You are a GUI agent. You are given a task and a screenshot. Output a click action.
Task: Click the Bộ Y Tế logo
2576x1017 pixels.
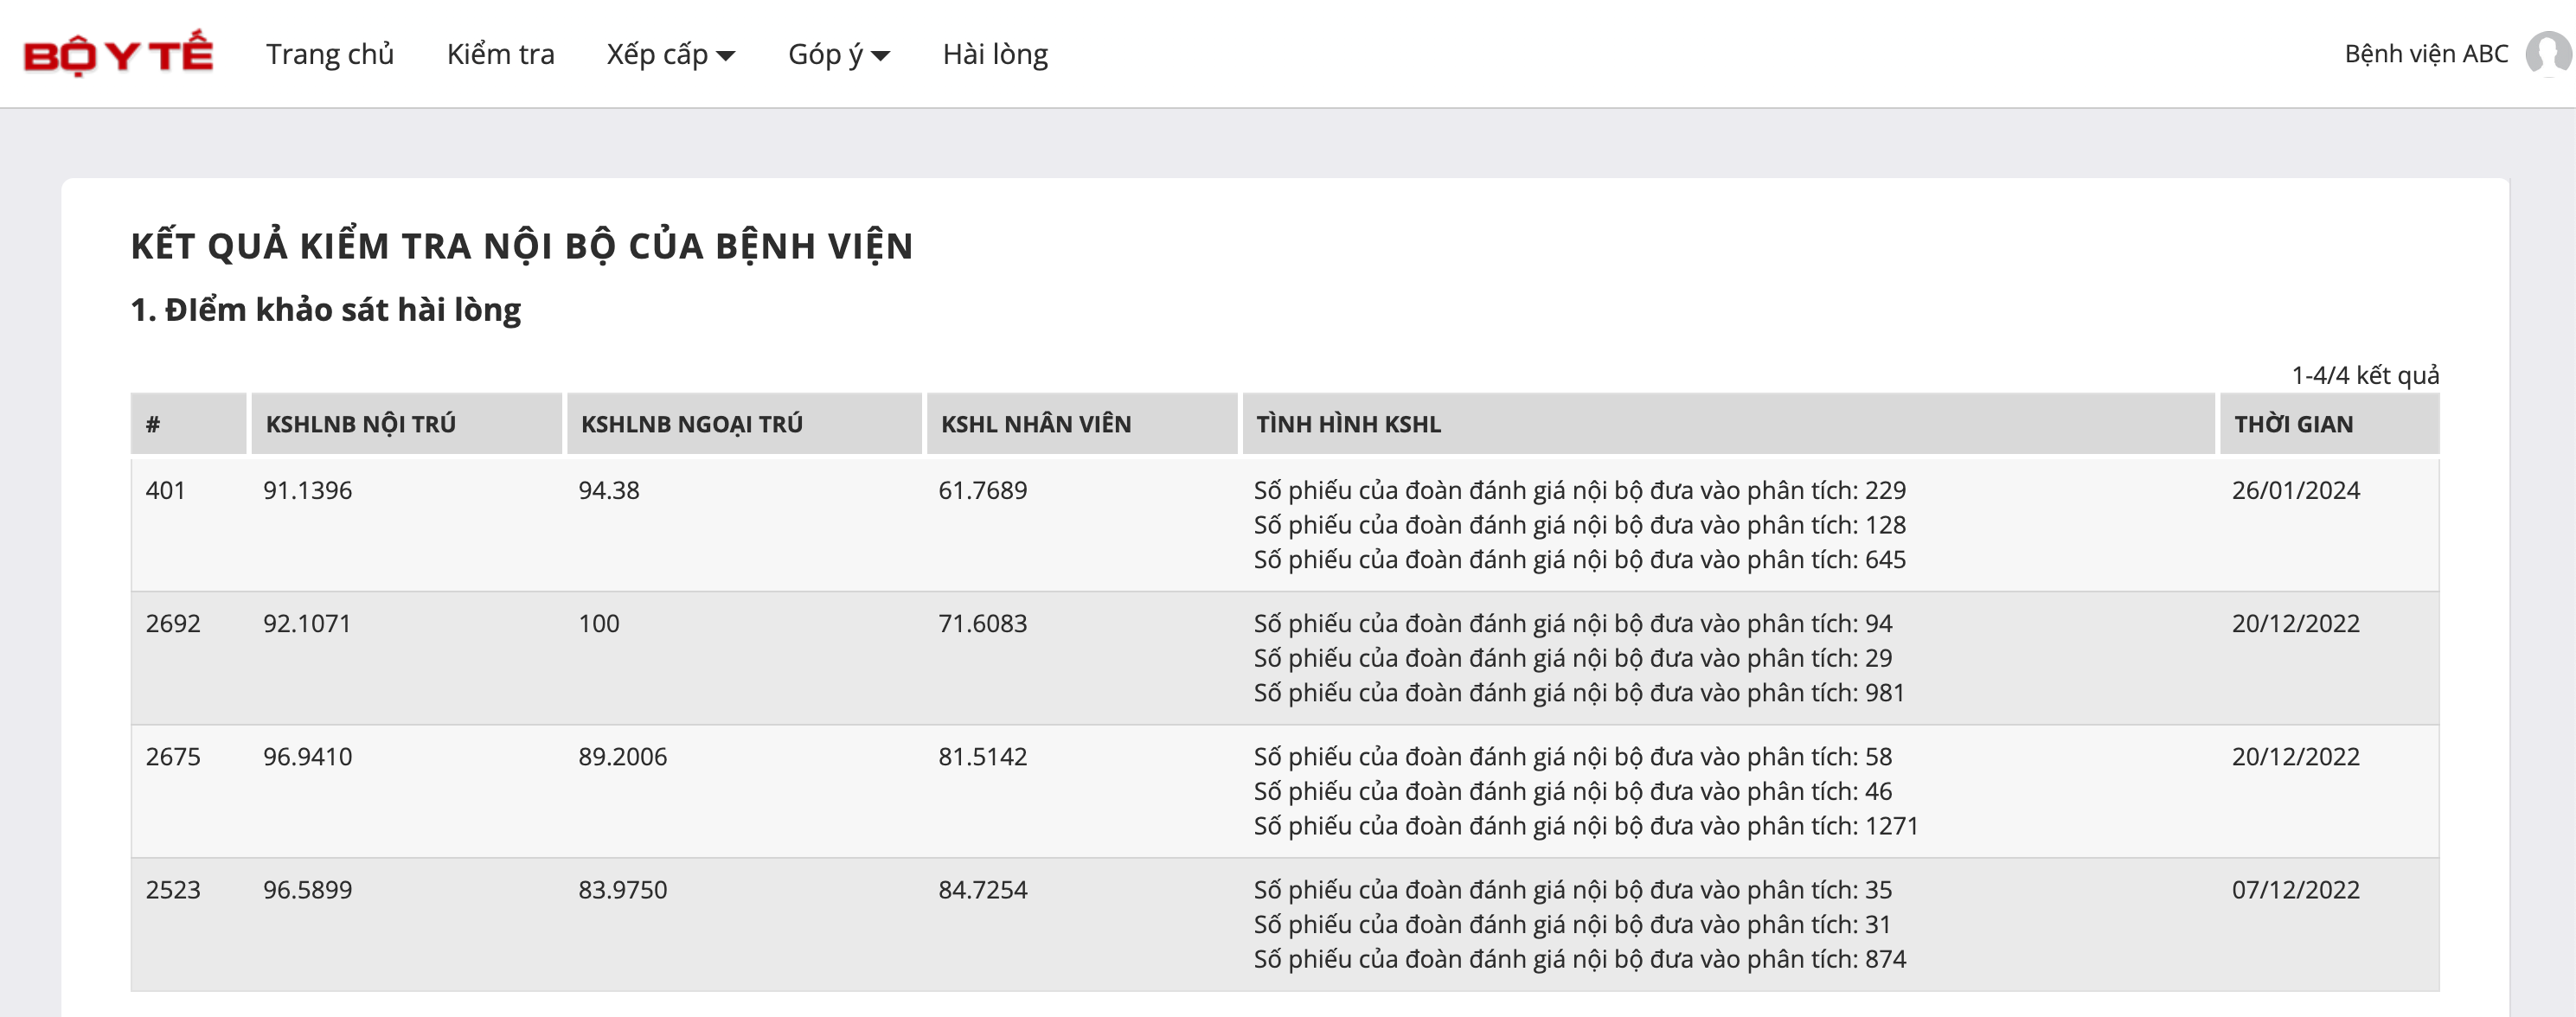coord(118,54)
